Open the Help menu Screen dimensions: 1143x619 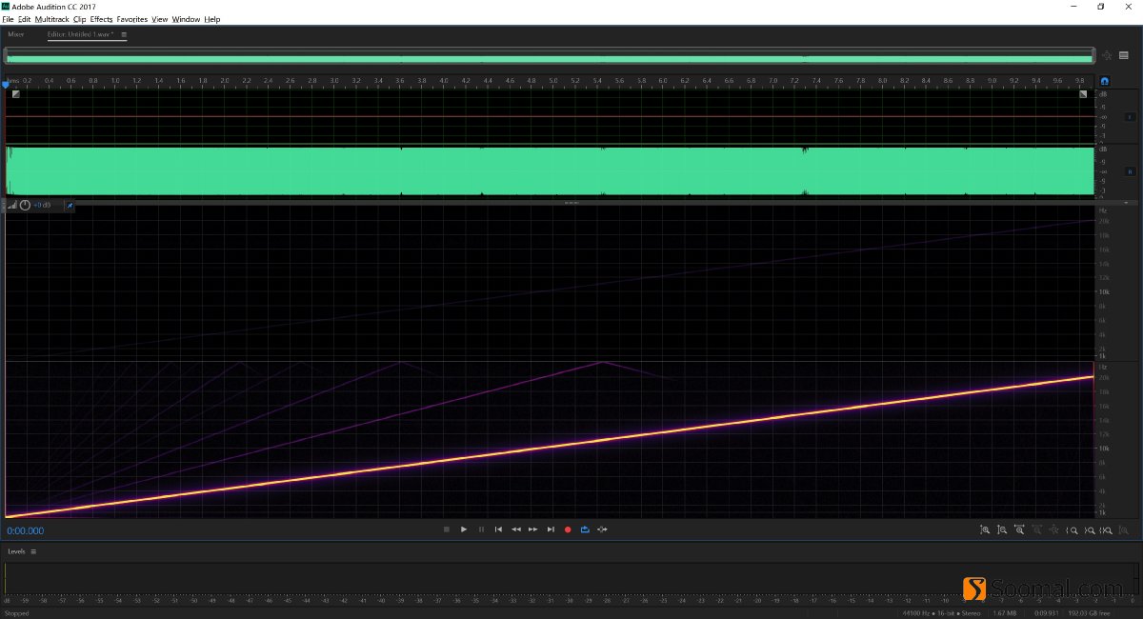pos(212,19)
